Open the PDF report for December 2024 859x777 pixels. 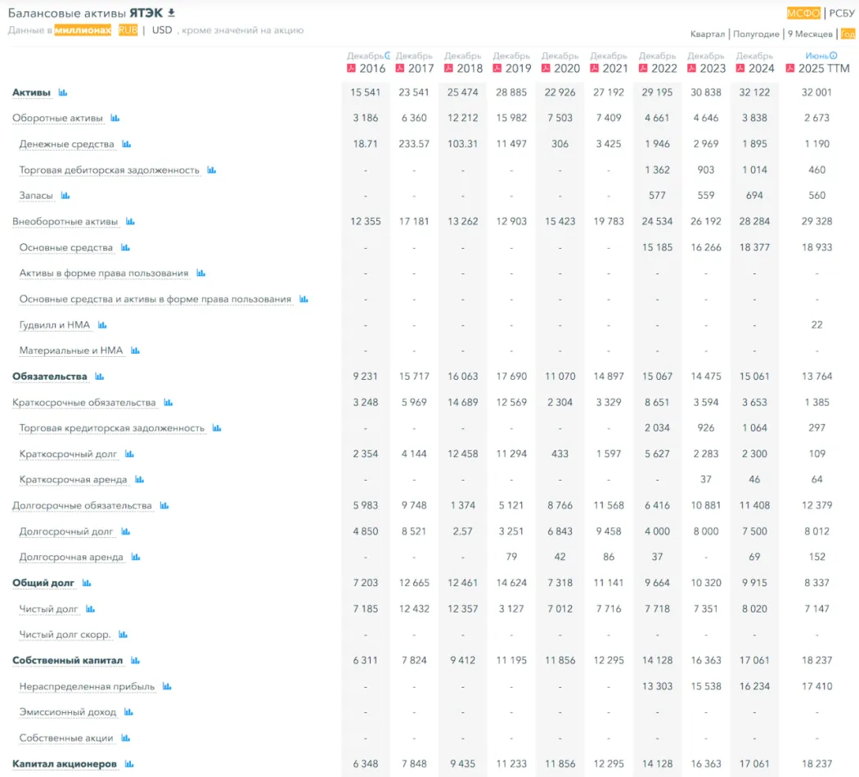(x=741, y=69)
